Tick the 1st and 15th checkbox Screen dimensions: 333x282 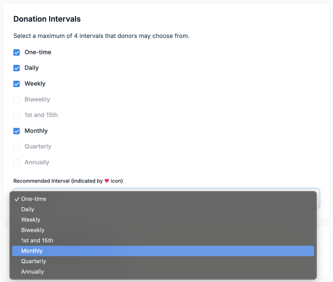[17, 115]
